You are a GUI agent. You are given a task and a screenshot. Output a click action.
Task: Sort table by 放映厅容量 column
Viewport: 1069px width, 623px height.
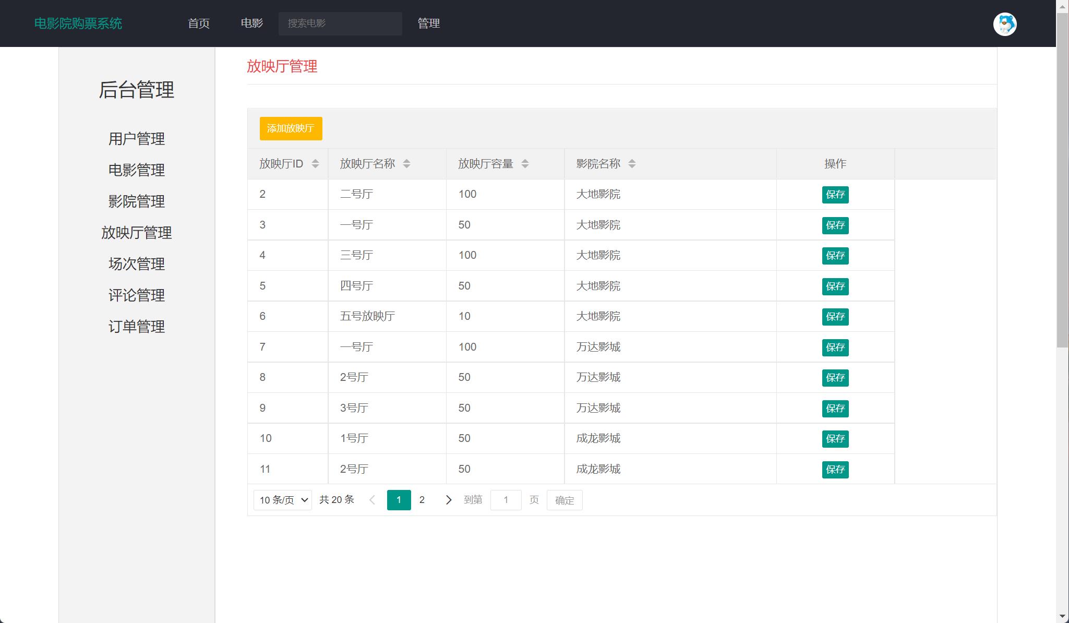(526, 163)
